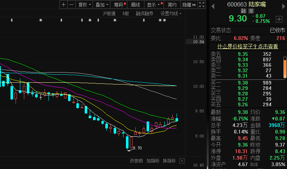Click the plus zoom-in chart button
This screenshot has width=287, height=169.
[64, 5]
